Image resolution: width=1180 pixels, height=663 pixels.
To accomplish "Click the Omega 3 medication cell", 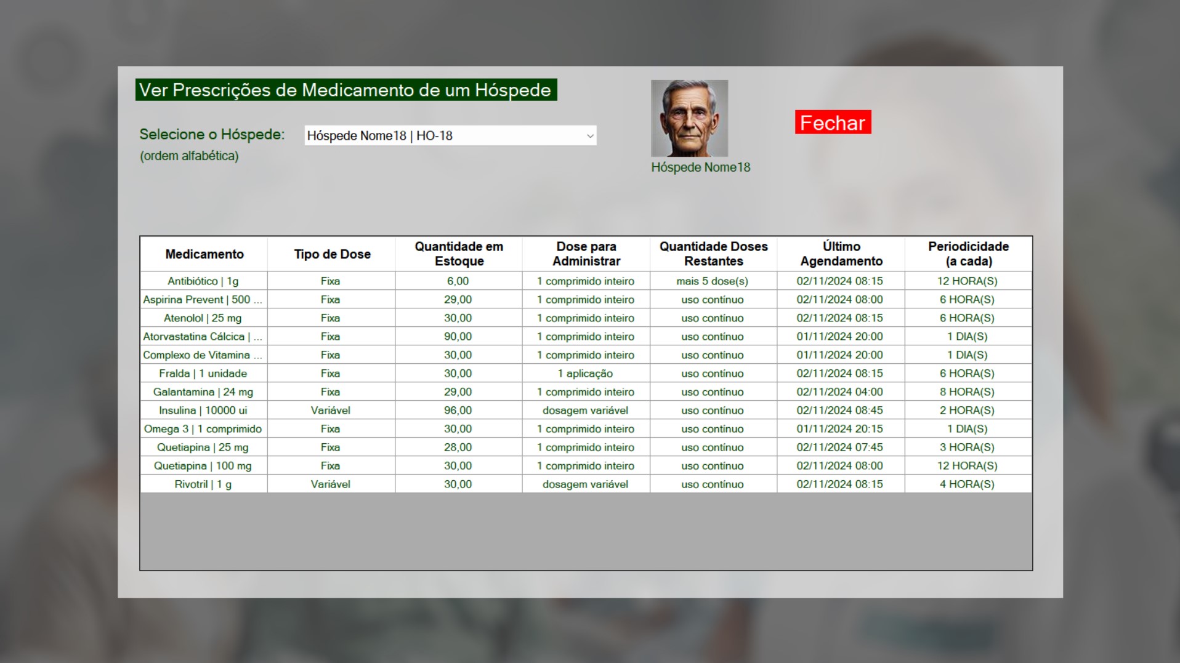I will pos(203,429).
